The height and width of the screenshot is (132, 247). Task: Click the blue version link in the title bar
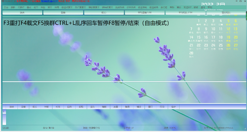pyautogui.click(x=50, y=1)
